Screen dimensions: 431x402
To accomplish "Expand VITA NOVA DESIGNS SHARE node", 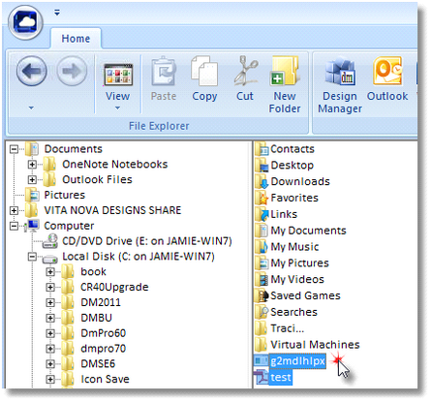I will click(14, 210).
